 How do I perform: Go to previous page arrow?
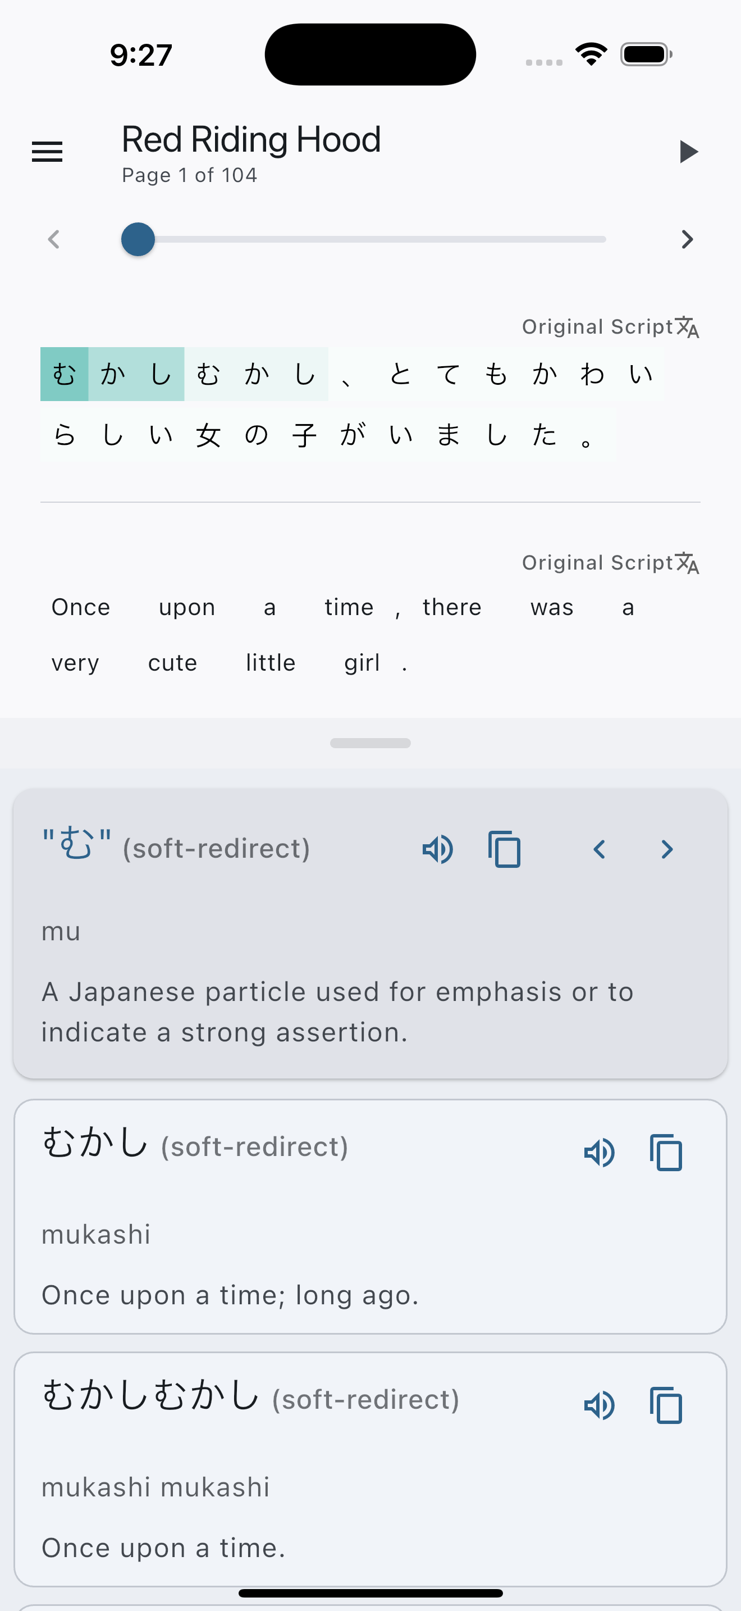(x=54, y=239)
